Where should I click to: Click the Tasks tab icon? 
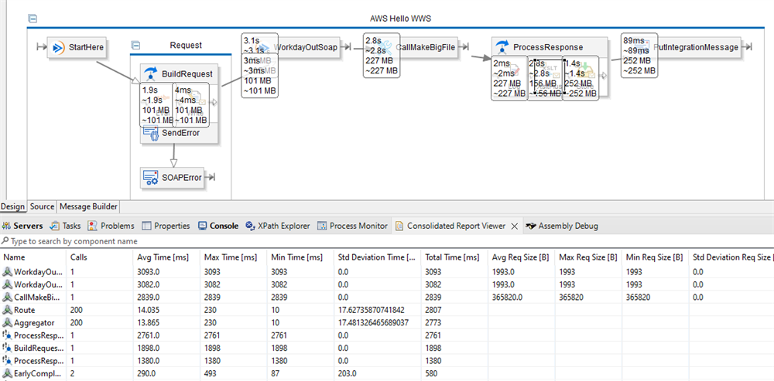pos(55,226)
